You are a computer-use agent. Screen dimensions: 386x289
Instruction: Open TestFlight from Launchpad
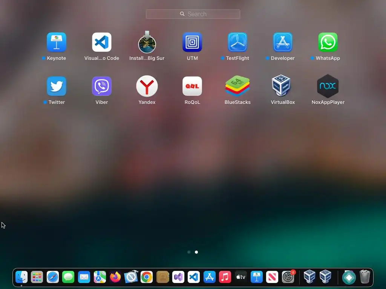(237, 42)
